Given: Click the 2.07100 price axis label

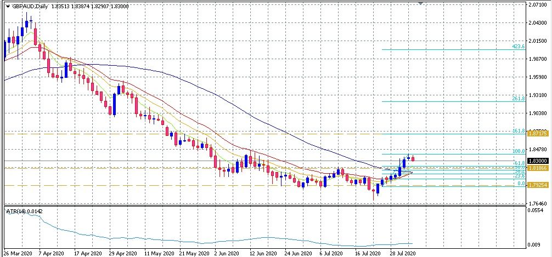Looking at the screenshot, I should click(x=538, y=5).
